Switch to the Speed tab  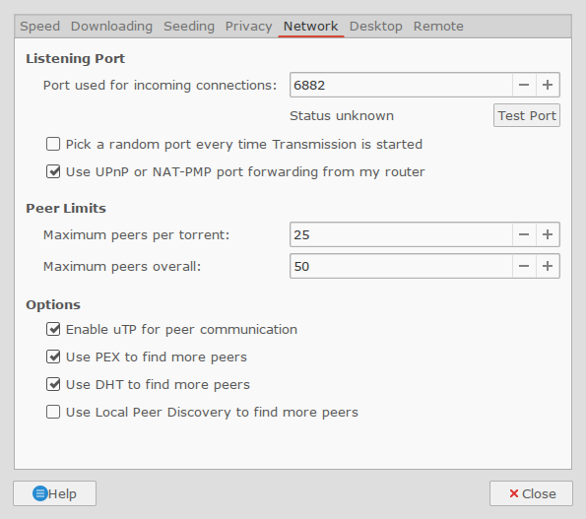(40, 27)
